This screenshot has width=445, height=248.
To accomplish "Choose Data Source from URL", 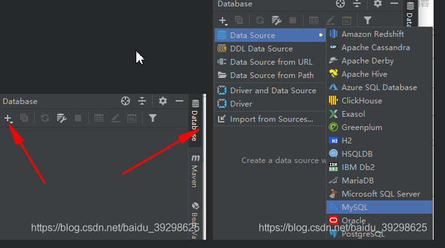I will 270,62.
